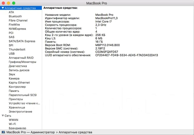The height and width of the screenshot is (135, 194).
Task: Open WWAN under Сеть
Action: [13, 120]
